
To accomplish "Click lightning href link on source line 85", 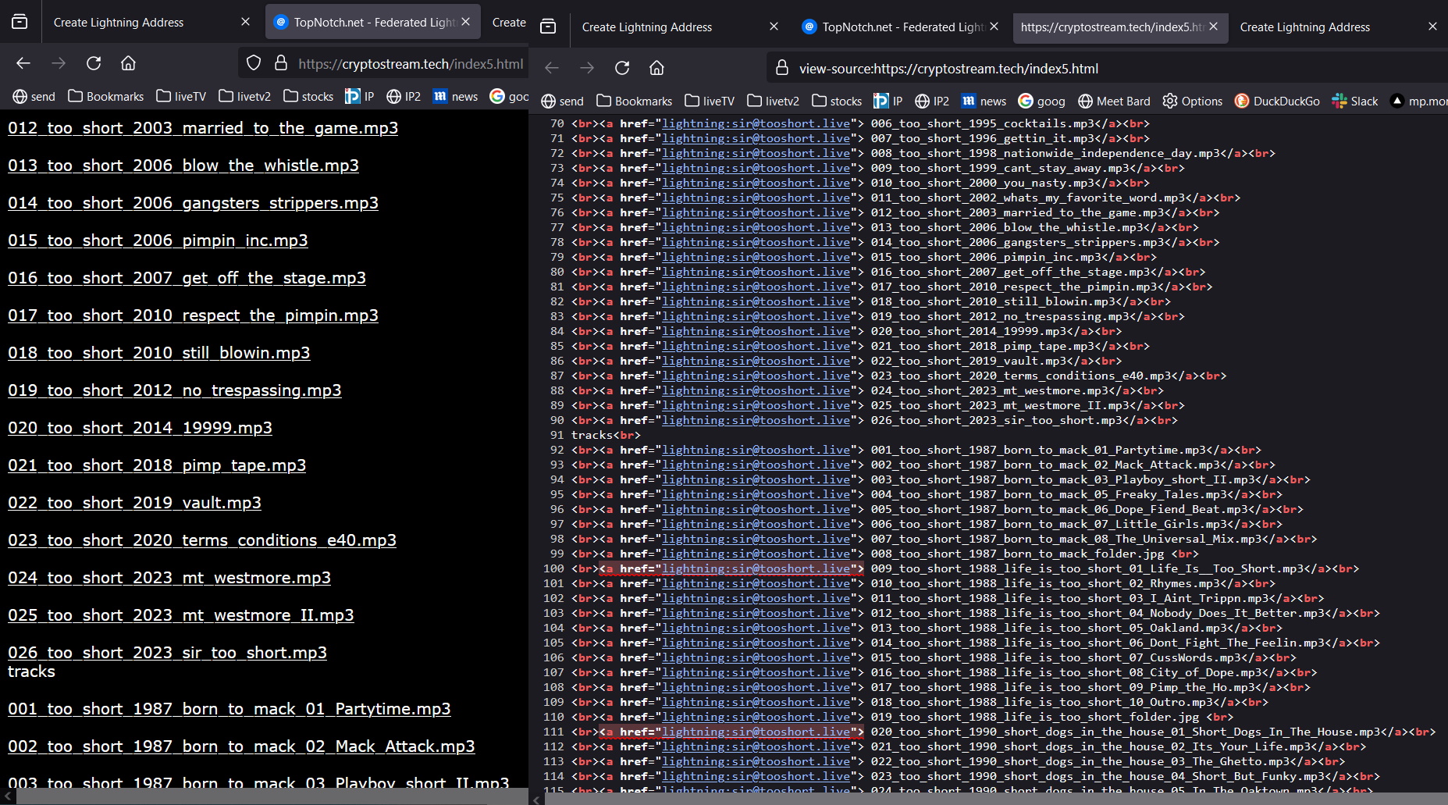I will click(x=756, y=346).
